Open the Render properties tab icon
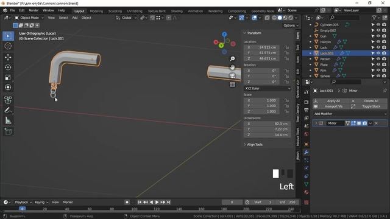Screen dimensions: 390x219 tap(307, 102)
